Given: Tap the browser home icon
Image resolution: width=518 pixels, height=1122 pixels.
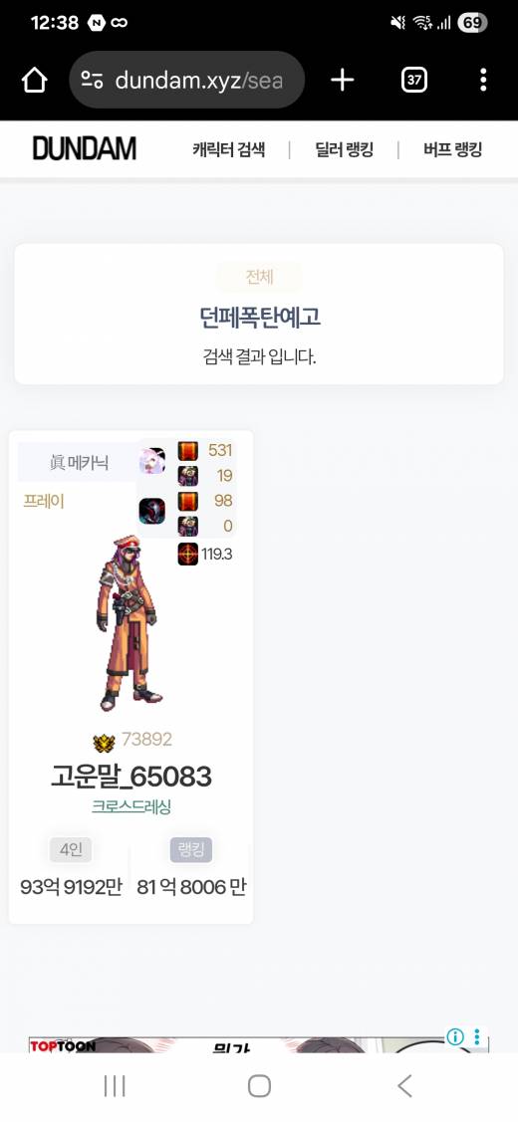Looking at the screenshot, I should click(x=35, y=80).
